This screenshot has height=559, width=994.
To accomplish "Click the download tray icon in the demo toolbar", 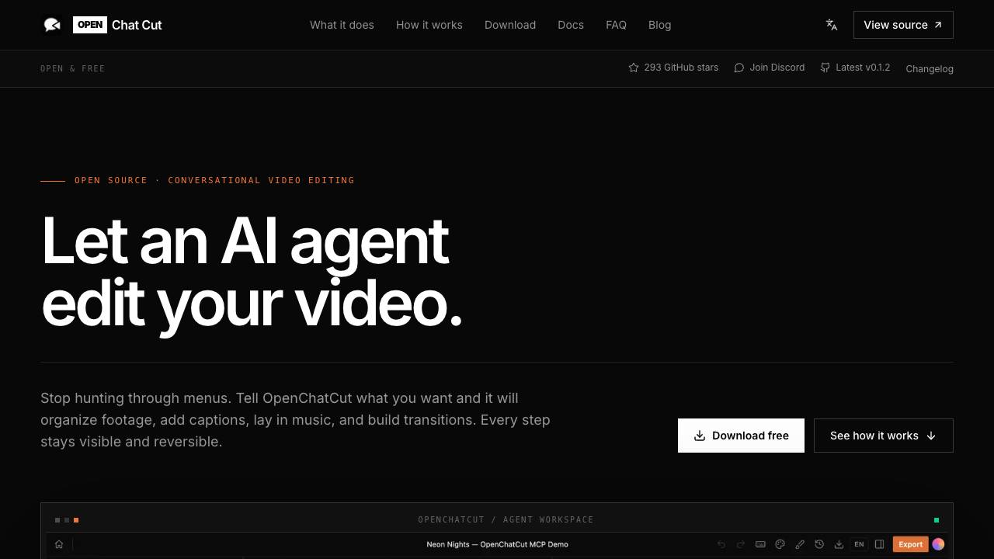I will tap(839, 544).
